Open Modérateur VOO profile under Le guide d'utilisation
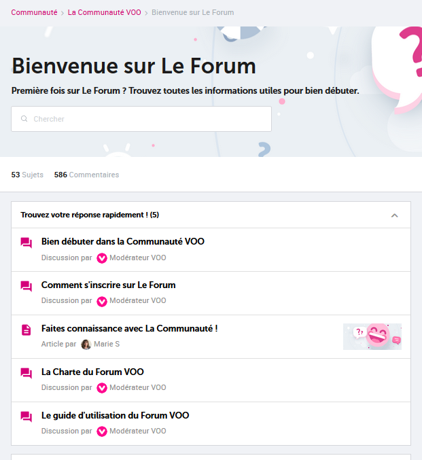This screenshot has width=422, height=460. click(138, 431)
